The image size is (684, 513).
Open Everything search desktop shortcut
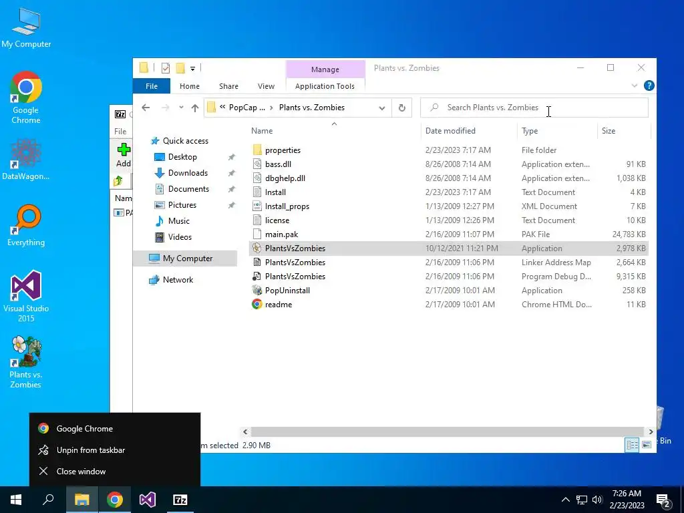tap(26, 226)
